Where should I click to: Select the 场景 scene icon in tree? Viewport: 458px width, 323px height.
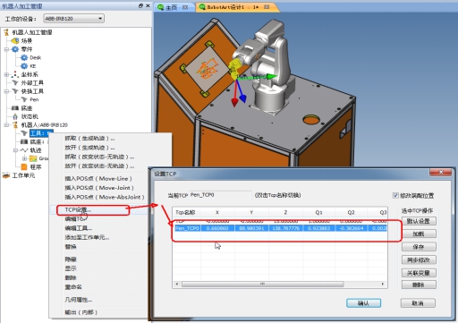15,40
